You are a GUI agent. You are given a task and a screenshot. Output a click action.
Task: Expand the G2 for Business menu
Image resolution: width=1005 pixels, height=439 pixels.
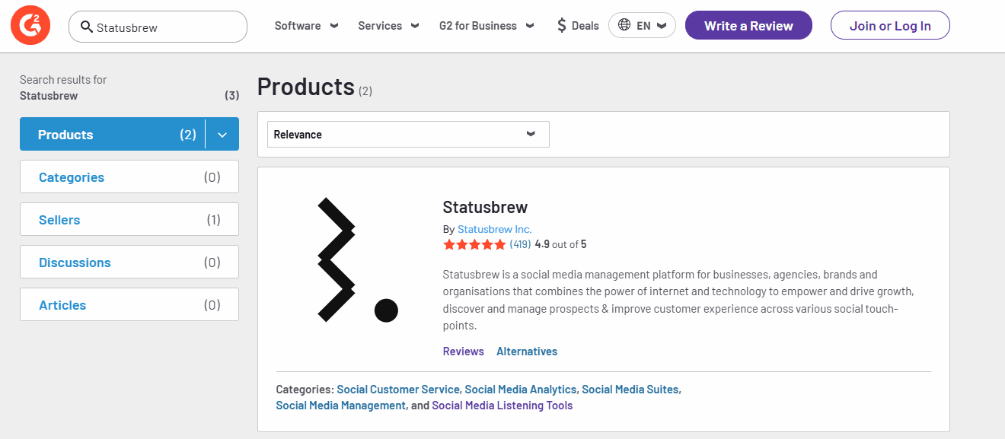coord(487,26)
